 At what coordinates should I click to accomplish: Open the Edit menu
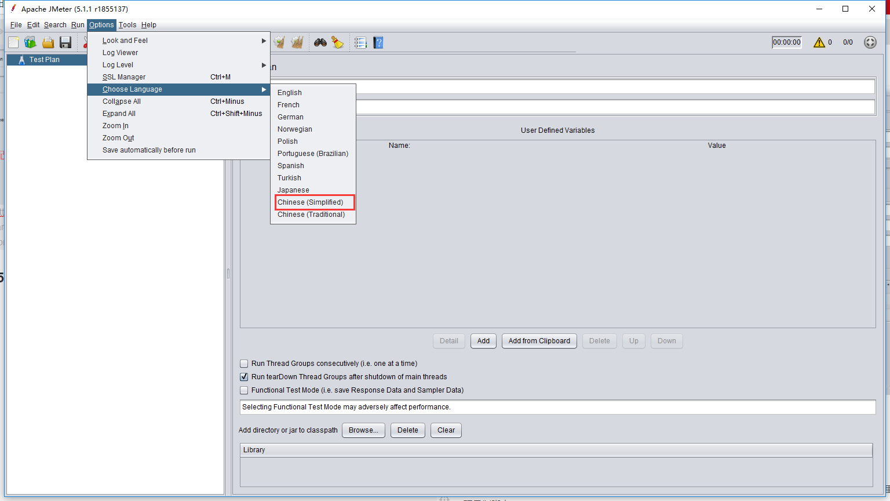[34, 25]
